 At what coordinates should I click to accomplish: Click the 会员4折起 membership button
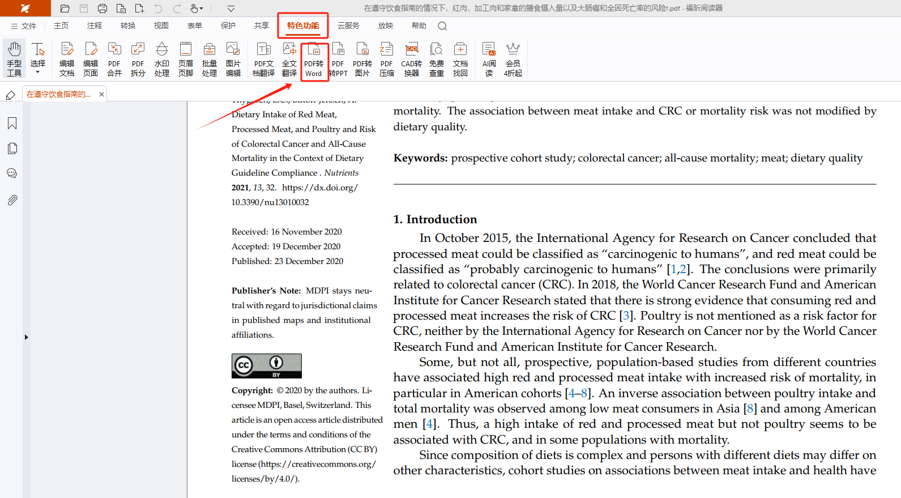[x=513, y=59]
